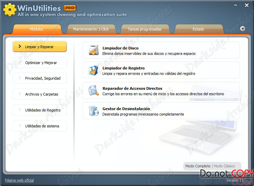Image resolution: width=254 pixels, height=186 pixels.
Task: Open the Tareas programadas tab
Action: pyautogui.click(x=145, y=29)
